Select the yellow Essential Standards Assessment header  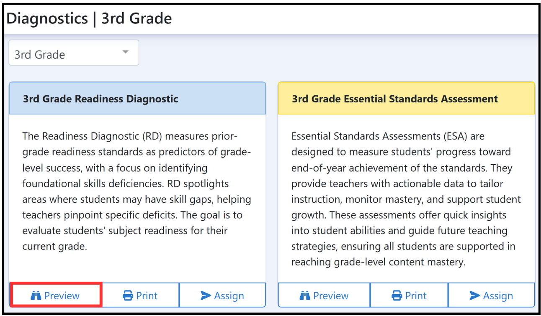click(x=406, y=99)
